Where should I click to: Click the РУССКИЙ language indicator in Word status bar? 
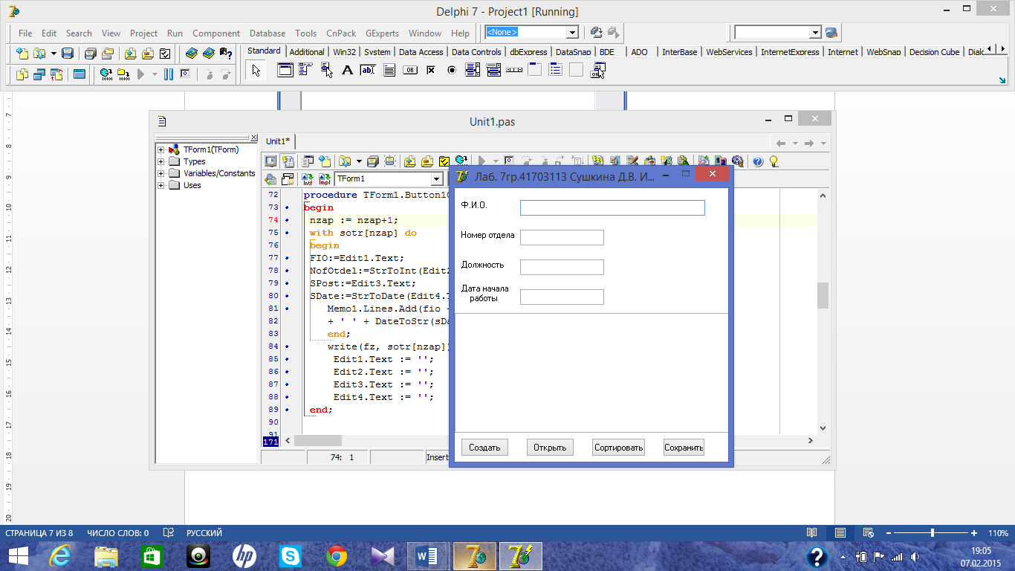[x=204, y=533]
